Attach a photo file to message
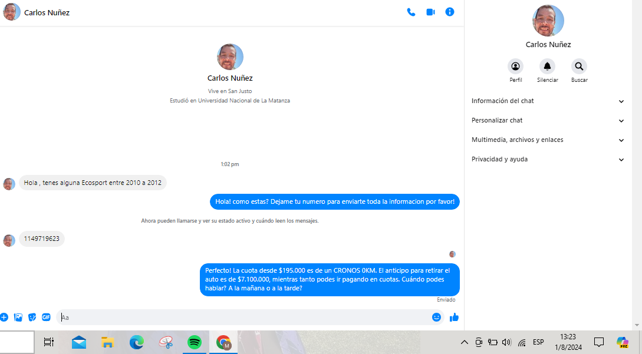This screenshot has width=642, height=354. 18,317
